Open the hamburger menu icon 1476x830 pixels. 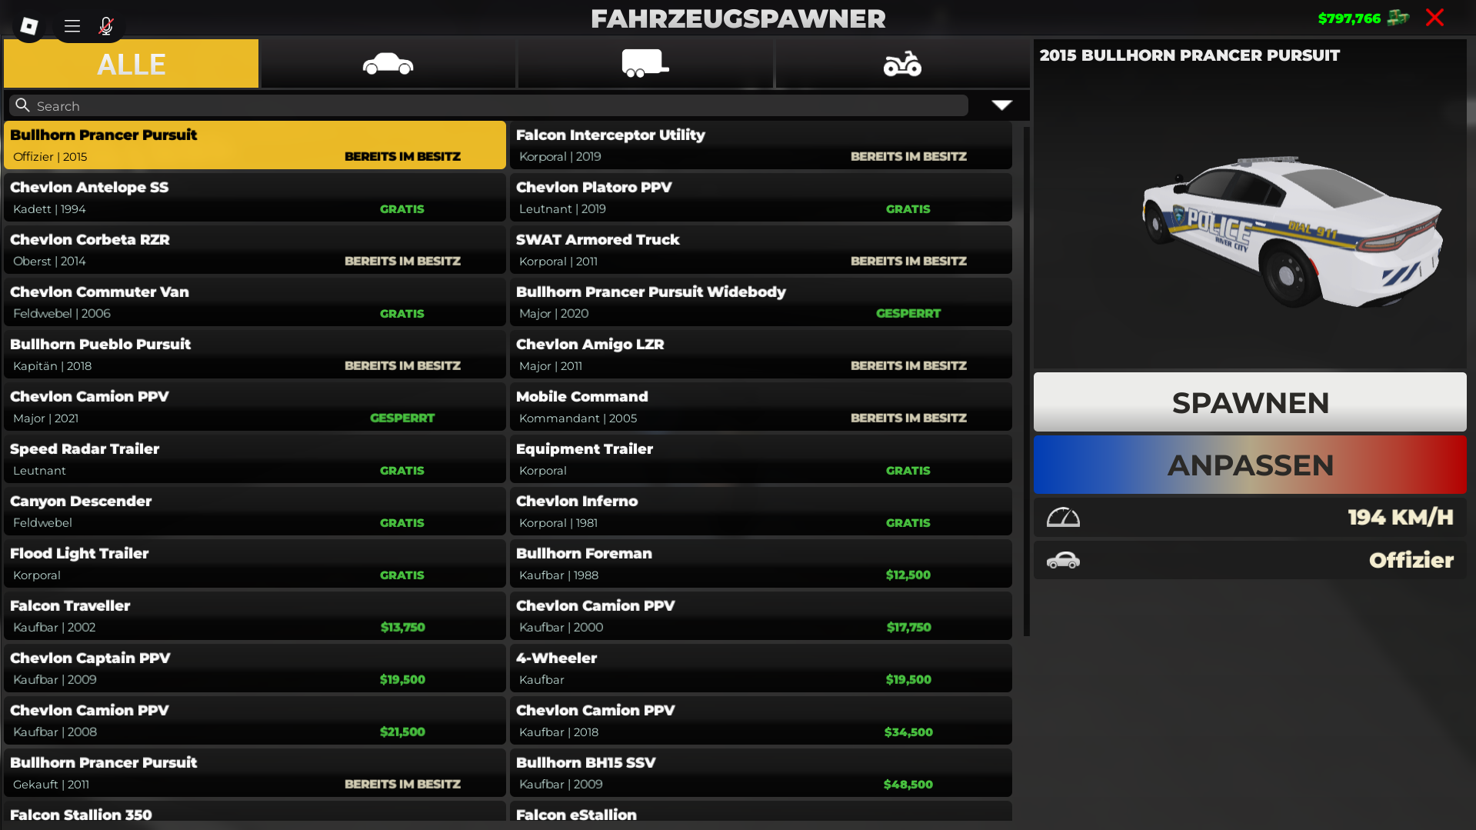pos(72,26)
